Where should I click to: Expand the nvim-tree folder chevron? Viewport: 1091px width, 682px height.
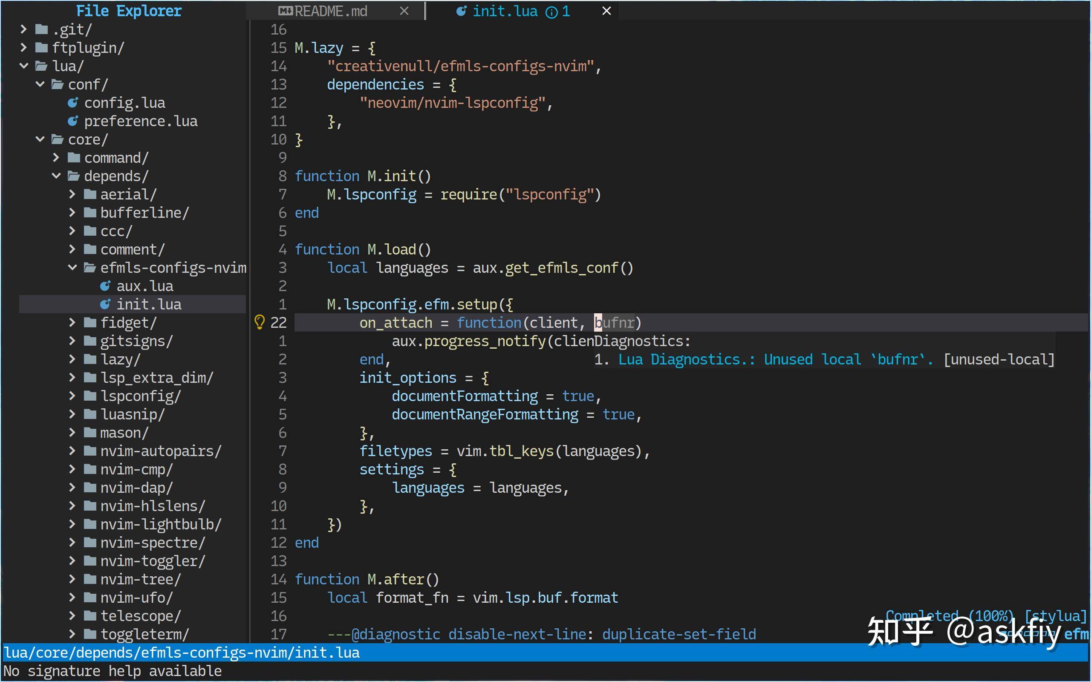pyautogui.click(x=72, y=579)
